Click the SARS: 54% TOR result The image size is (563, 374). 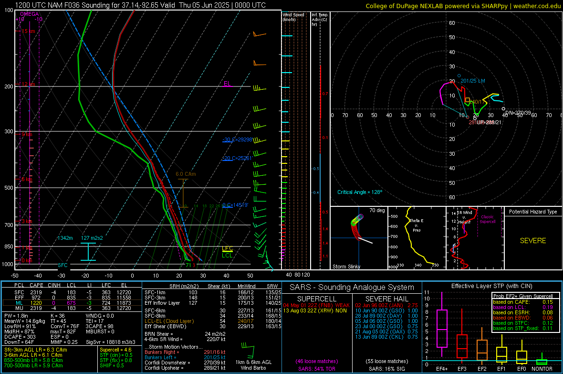317,369
